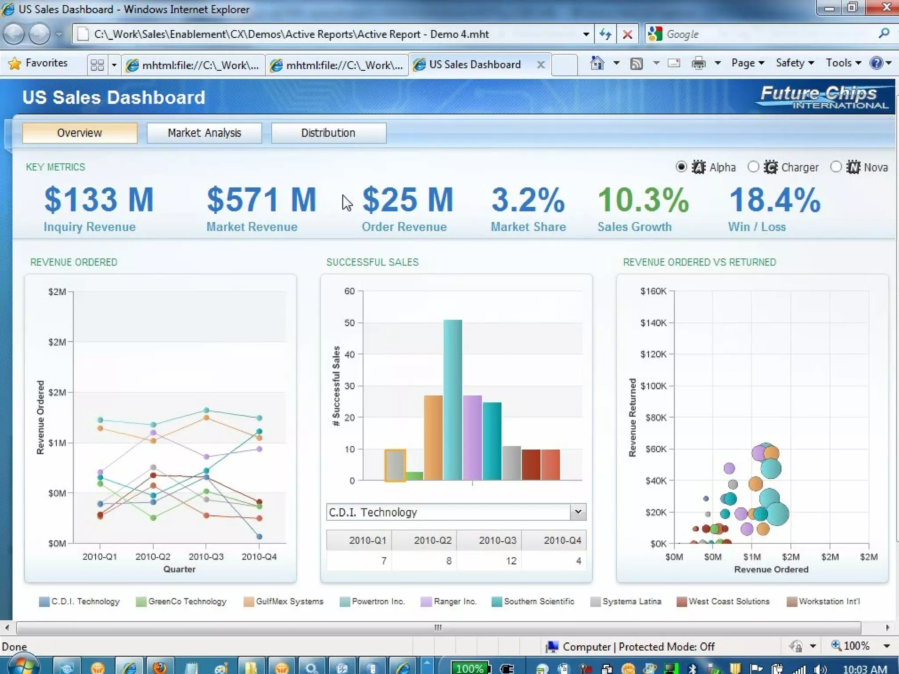Click the Help question mark icon

point(876,63)
